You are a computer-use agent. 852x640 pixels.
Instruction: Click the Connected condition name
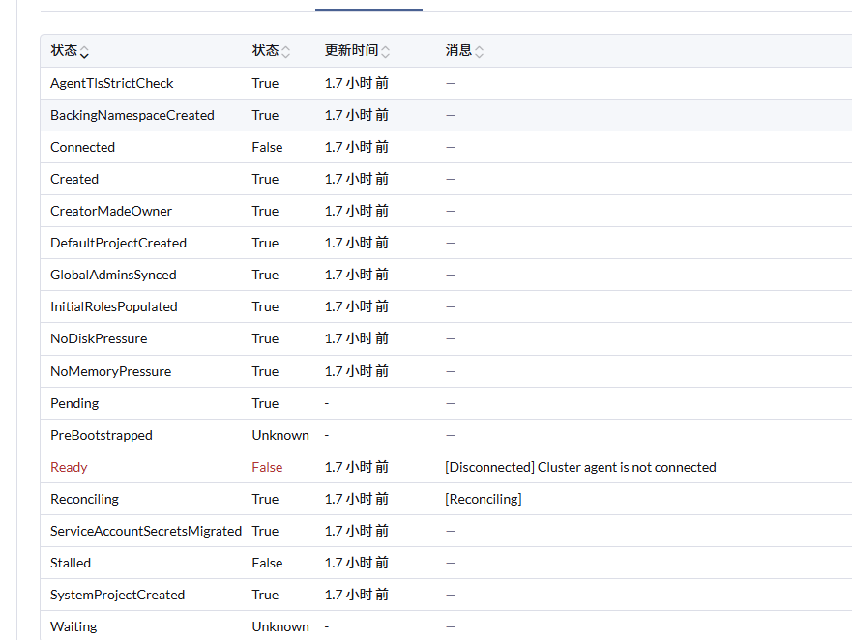point(82,147)
